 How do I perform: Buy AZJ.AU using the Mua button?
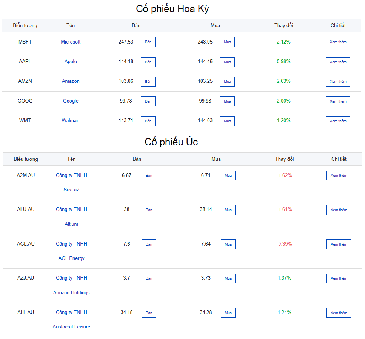228,278
